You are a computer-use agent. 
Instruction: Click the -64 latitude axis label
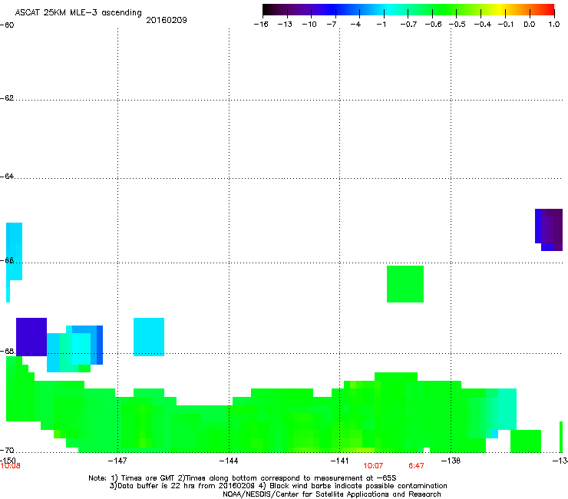(x=7, y=177)
